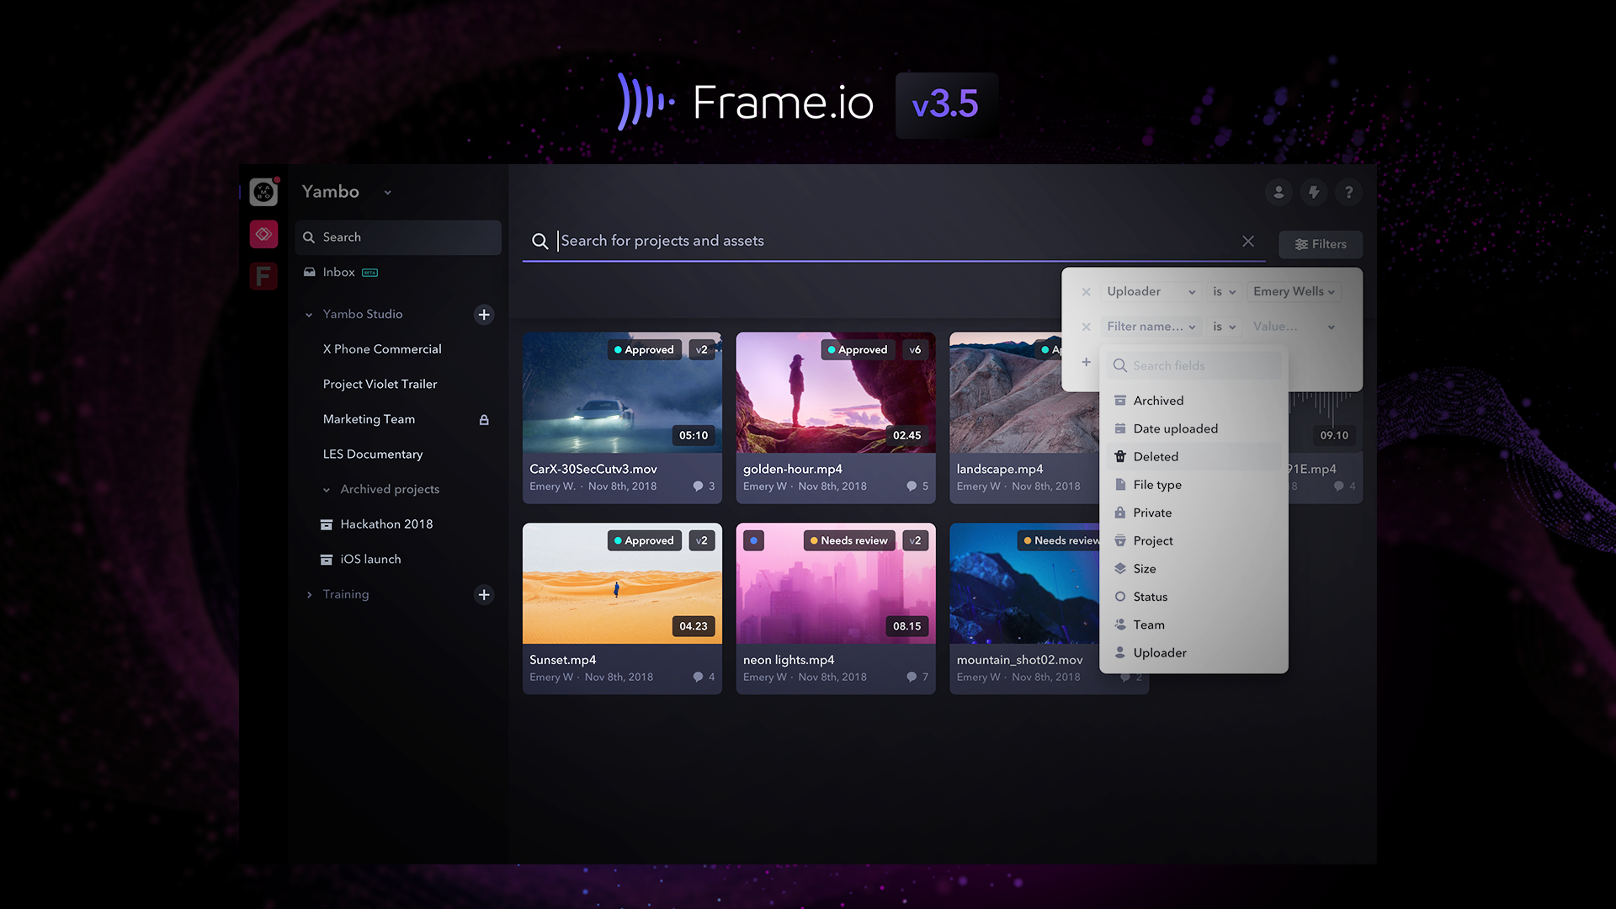Add another filter with plus icon
1616x909 pixels.
[1087, 362]
